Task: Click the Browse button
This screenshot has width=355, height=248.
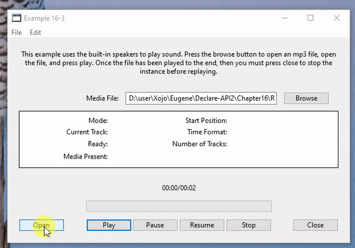Action: point(306,98)
